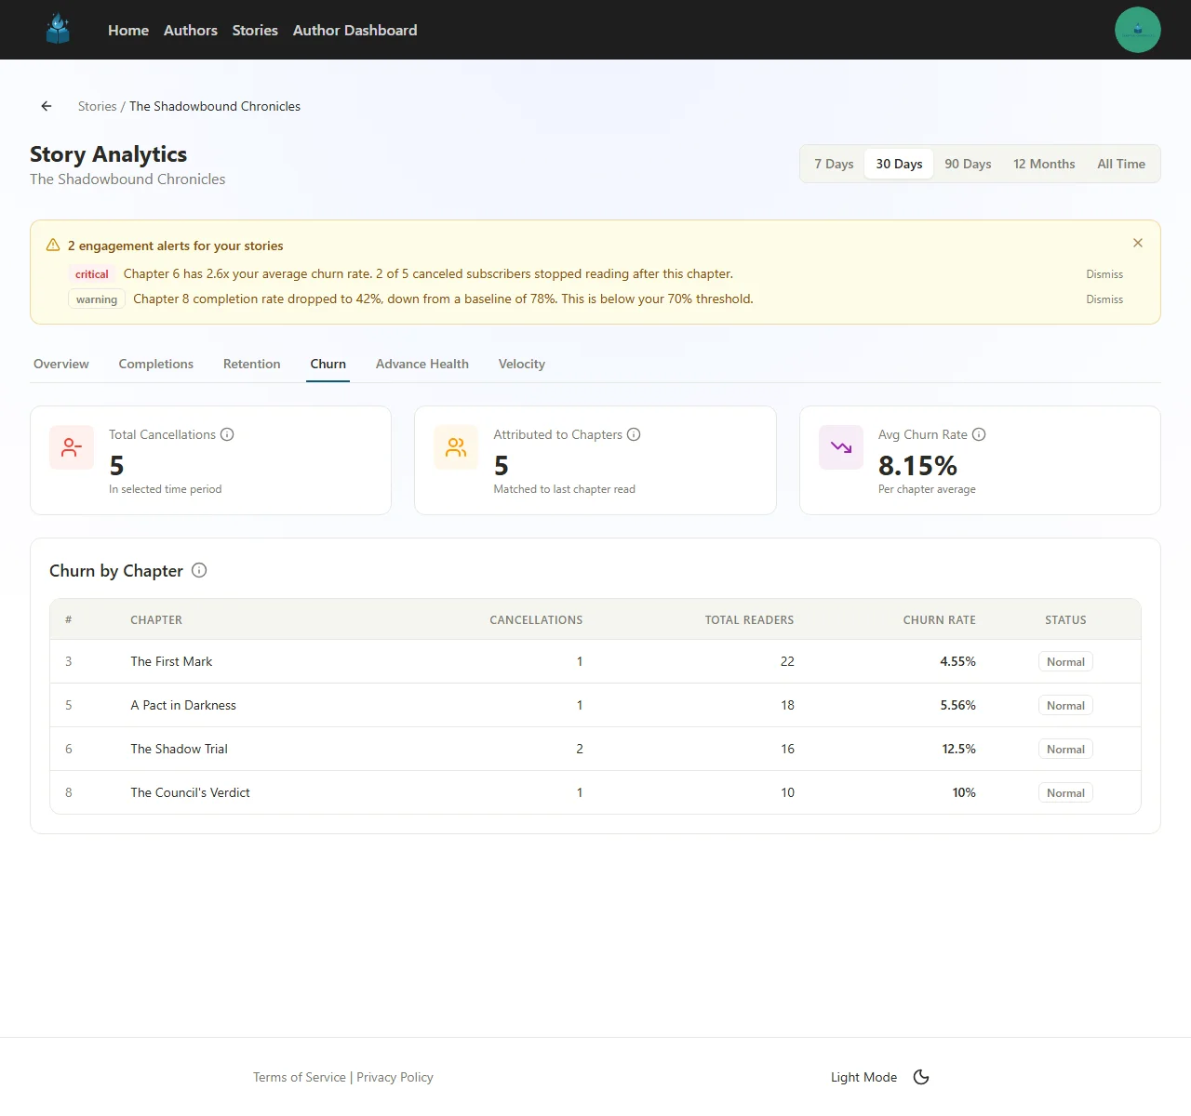Select the 7 Days period option
This screenshot has width=1191, height=1116.
(834, 163)
